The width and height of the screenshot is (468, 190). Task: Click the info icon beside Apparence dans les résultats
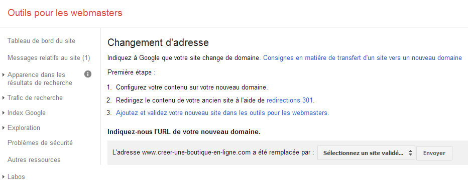[88, 74]
